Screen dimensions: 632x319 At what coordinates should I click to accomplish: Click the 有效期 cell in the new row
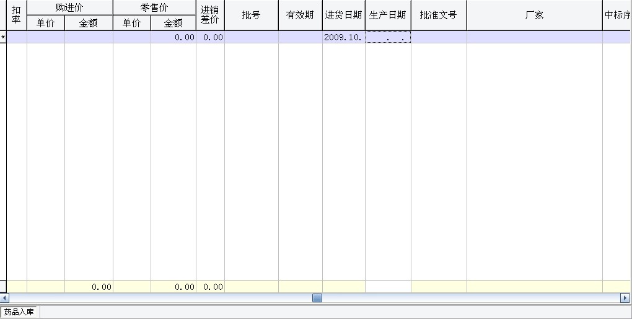(x=301, y=37)
